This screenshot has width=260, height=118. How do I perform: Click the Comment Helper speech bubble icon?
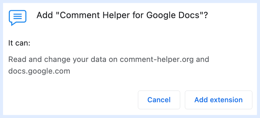click(18, 18)
